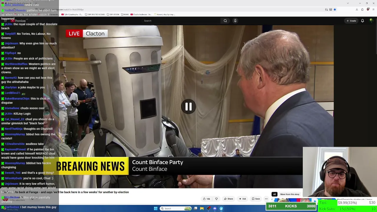Click the page-actions icon left of the bookmark star
This screenshot has height=212, width=377.
click(330, 9)
